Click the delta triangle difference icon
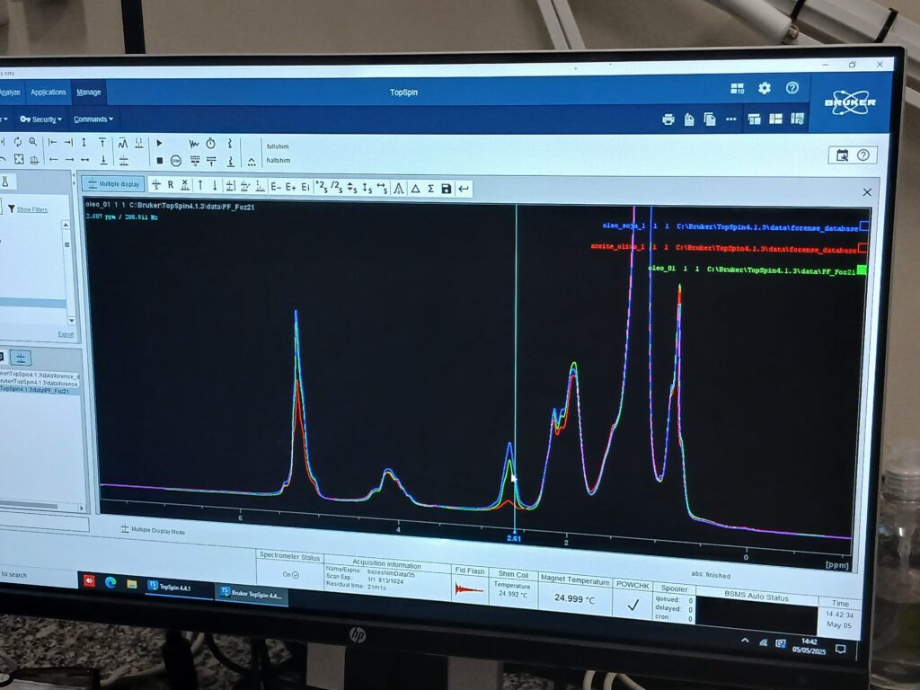920x690 pixels. click(x=415, y=189)
